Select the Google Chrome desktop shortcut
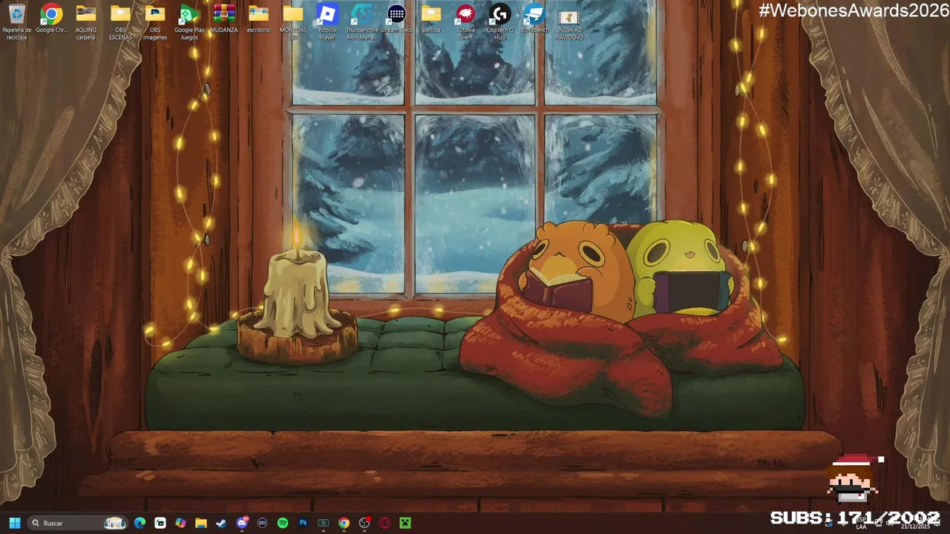Screen dimensions: 950x534 click(x=51, y=19)
